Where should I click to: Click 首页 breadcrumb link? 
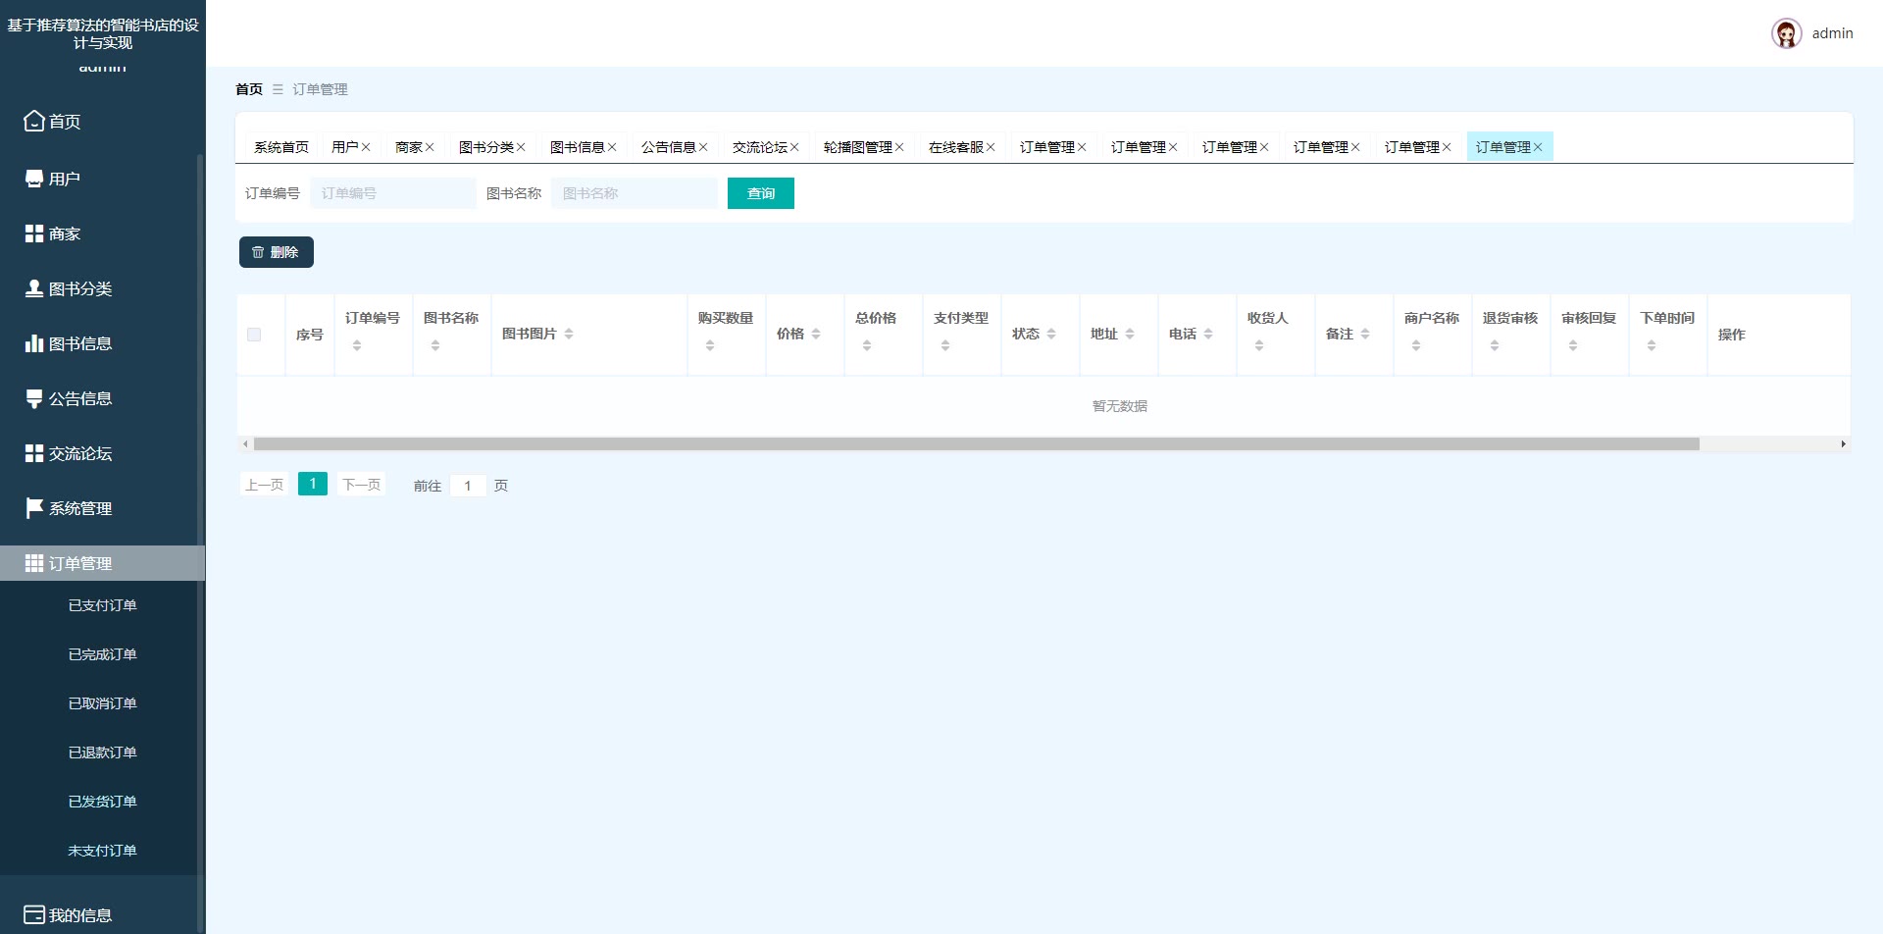click(x=249, y=89)
